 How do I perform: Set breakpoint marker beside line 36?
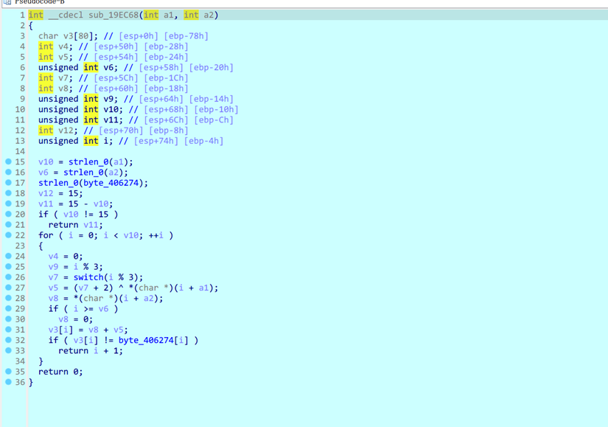click(9, 381)
